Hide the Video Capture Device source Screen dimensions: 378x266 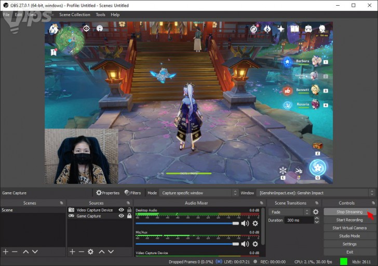122,210
